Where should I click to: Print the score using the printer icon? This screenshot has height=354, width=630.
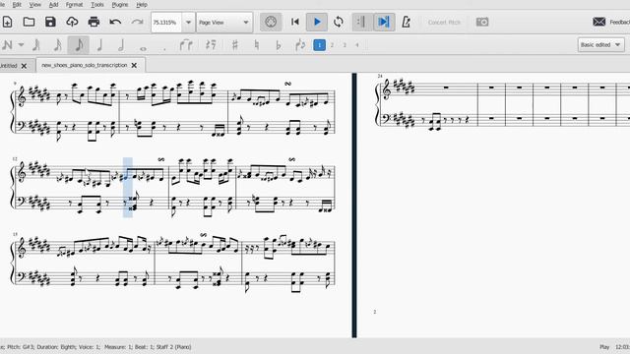(94, 22)
